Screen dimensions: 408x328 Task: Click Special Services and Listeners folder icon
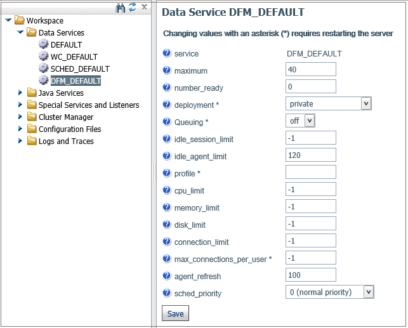coord(32,105)
